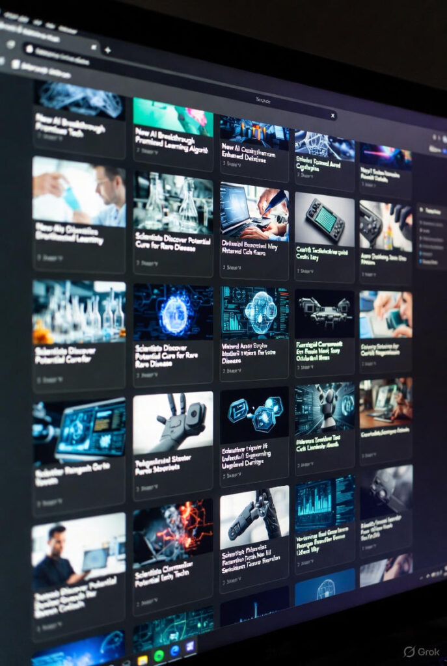The width and height of the screenshot is (447, 666).
Task: Select the white robotic hand article image
Action: click(173, 421)
